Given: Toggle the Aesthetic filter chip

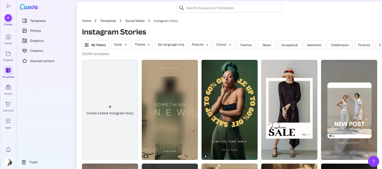Looking at the screenshot, I should [x=314, y=45].
